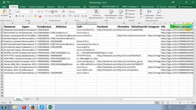196x110 pixels.
Task: Open the Windows Start button
Action: pyautogui.click(x=4, y=107)
